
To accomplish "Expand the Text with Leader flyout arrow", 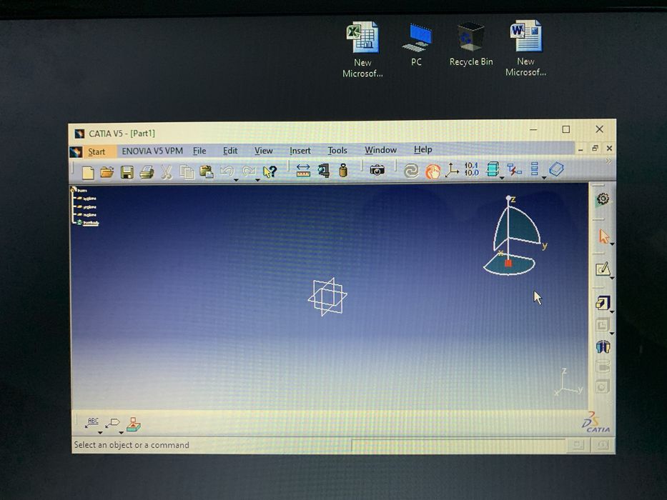I will coord(100,433).
